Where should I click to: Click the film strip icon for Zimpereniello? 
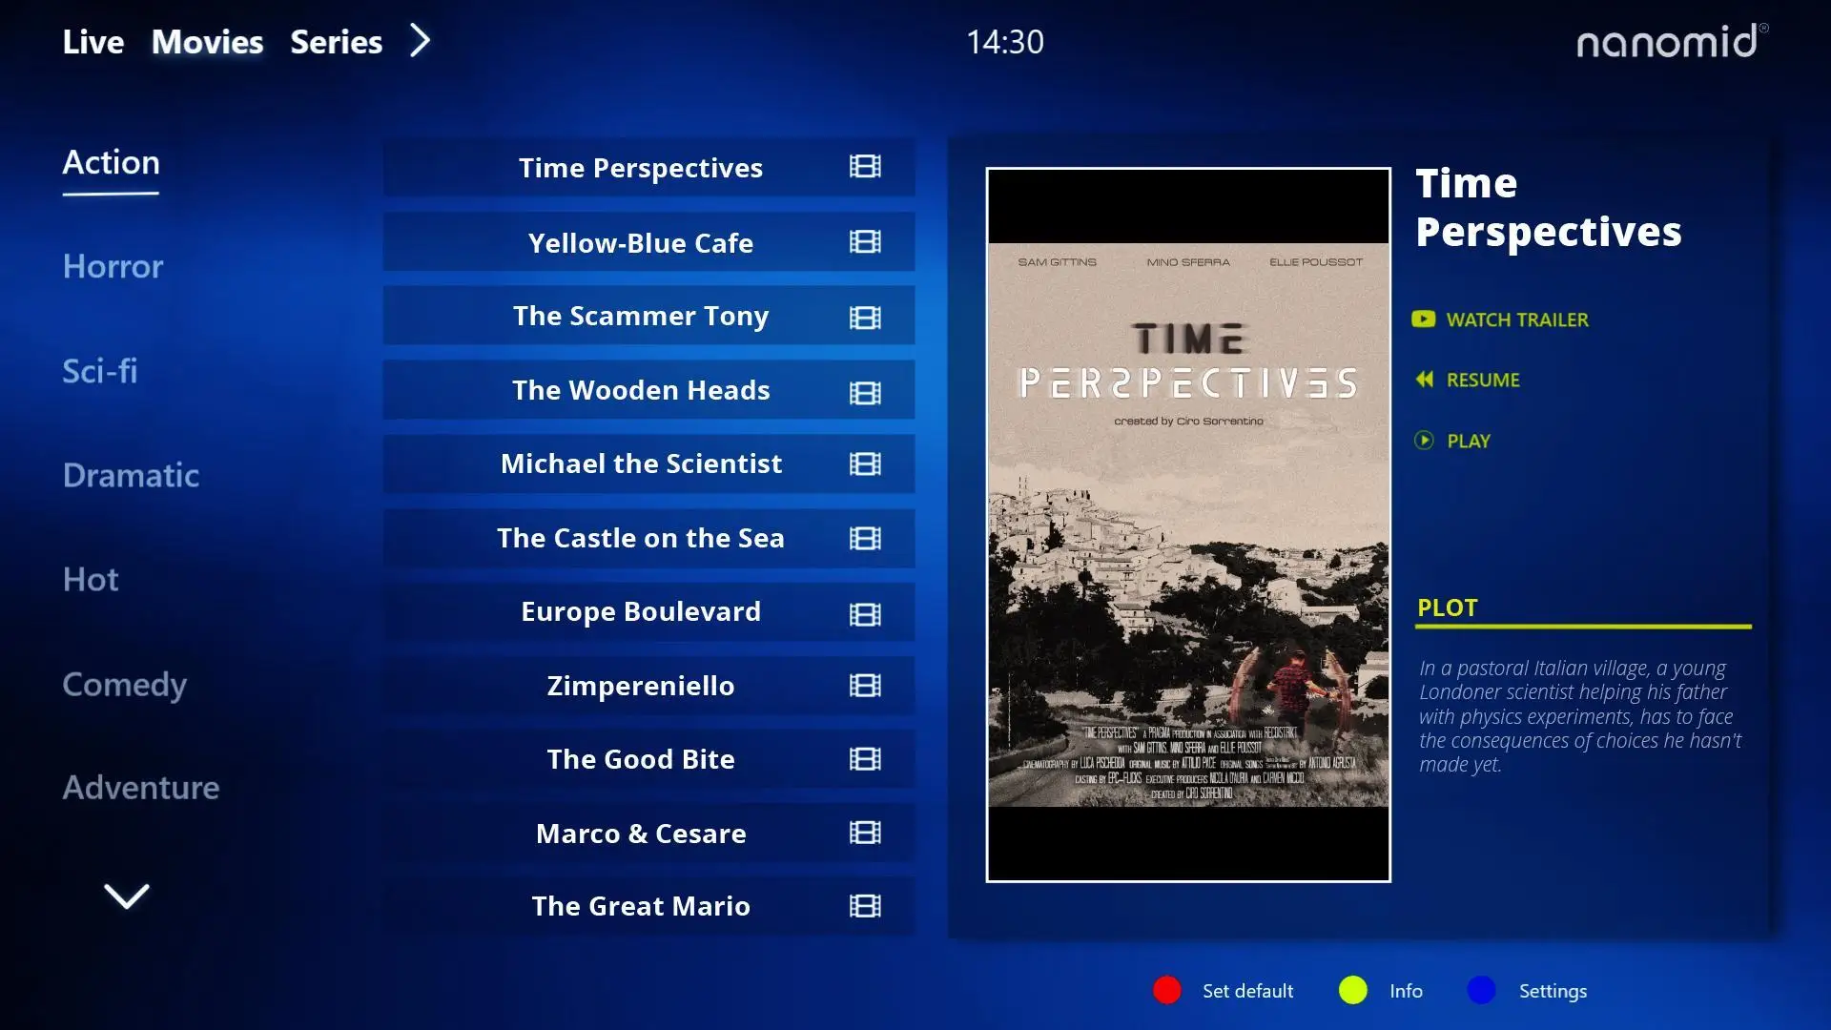pyautogui.click(x=865, y=686)
